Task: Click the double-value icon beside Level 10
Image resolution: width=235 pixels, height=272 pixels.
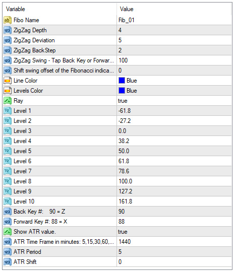Action: pos(7,201)
